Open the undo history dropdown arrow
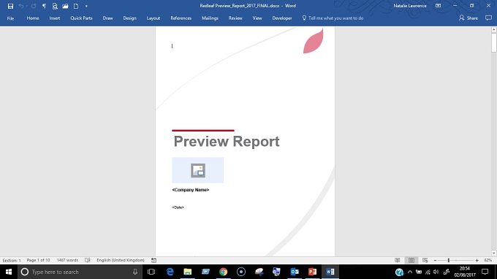Viewport: 497px width, 279px height. coord(27,6)
